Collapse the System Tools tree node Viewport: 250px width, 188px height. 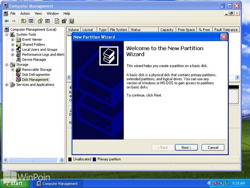click(x=7, y=34)
